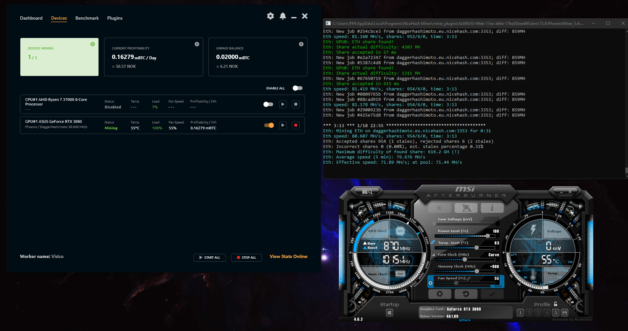The height and width of the screenshot is (331, 628).
Task: Click the Memory Clock +900 value field
Action: click(x=494, y=267)
